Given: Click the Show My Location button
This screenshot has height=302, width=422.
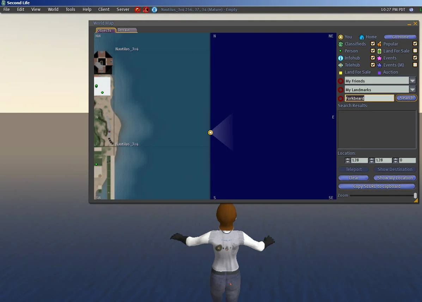Looking at the screenshot, I should point(395,178).
